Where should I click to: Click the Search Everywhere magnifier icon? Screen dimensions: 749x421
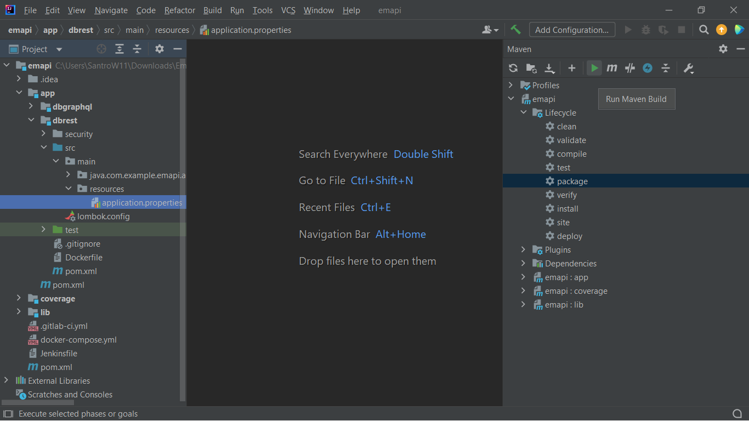704,30
